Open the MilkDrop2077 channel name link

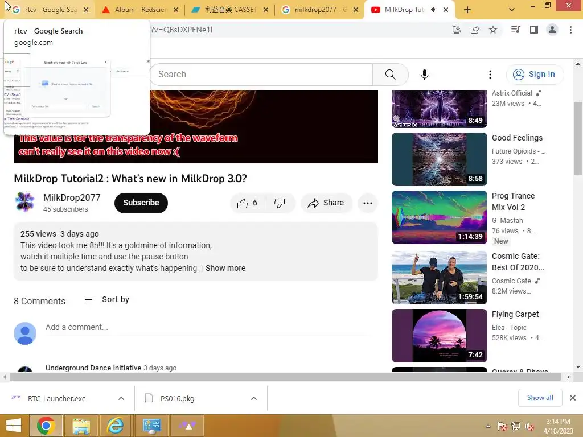click(x=72, y=197)
